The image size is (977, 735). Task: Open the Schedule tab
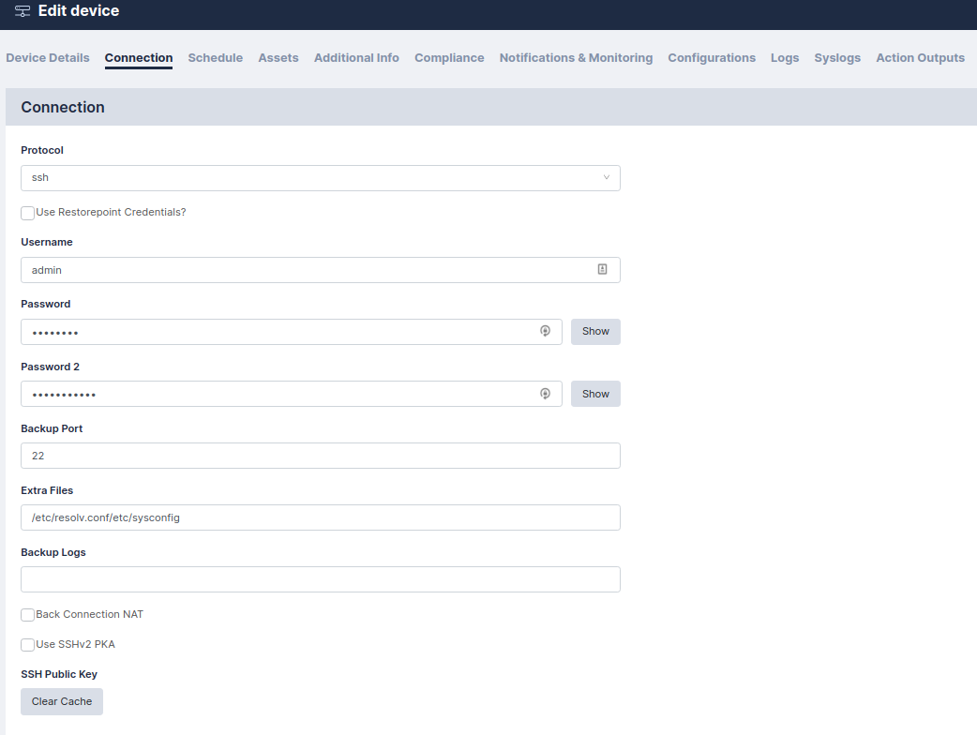pos(216,58)
